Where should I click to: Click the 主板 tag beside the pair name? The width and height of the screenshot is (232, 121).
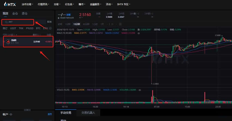pos(68,15)
